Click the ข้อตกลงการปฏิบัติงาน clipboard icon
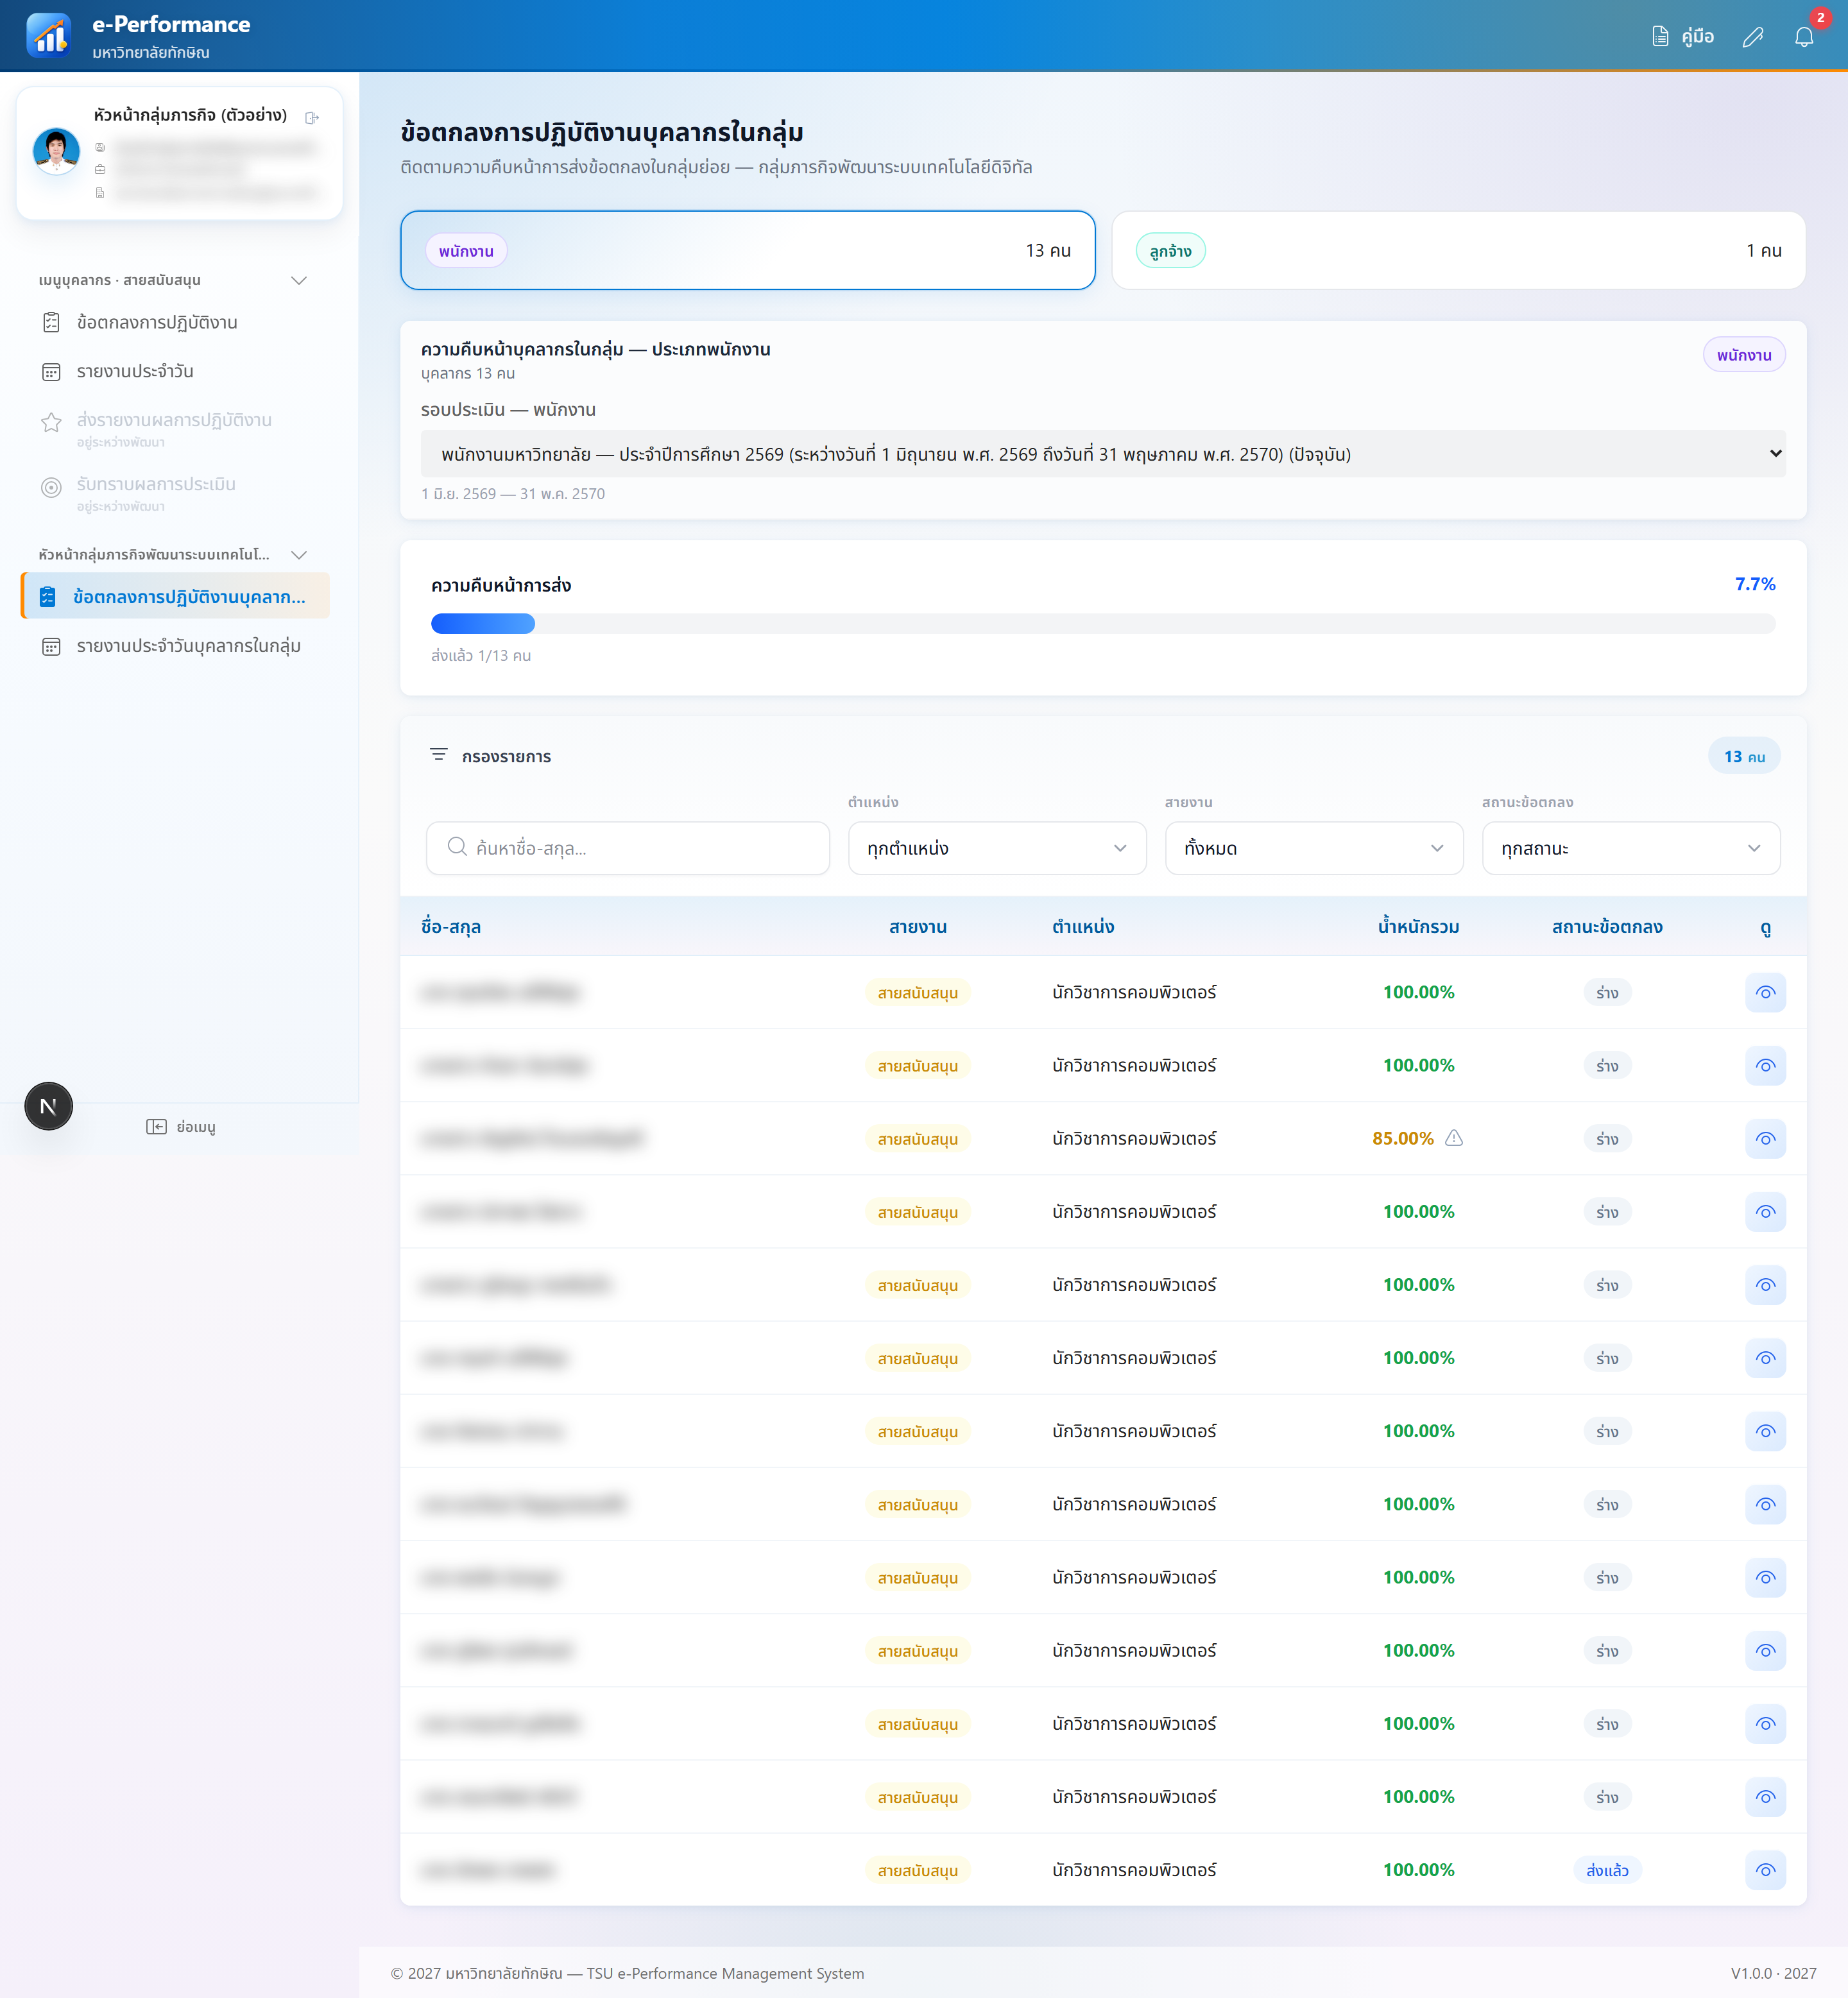This screenshot has height=1998, width=1848. (x=51, y=322)
